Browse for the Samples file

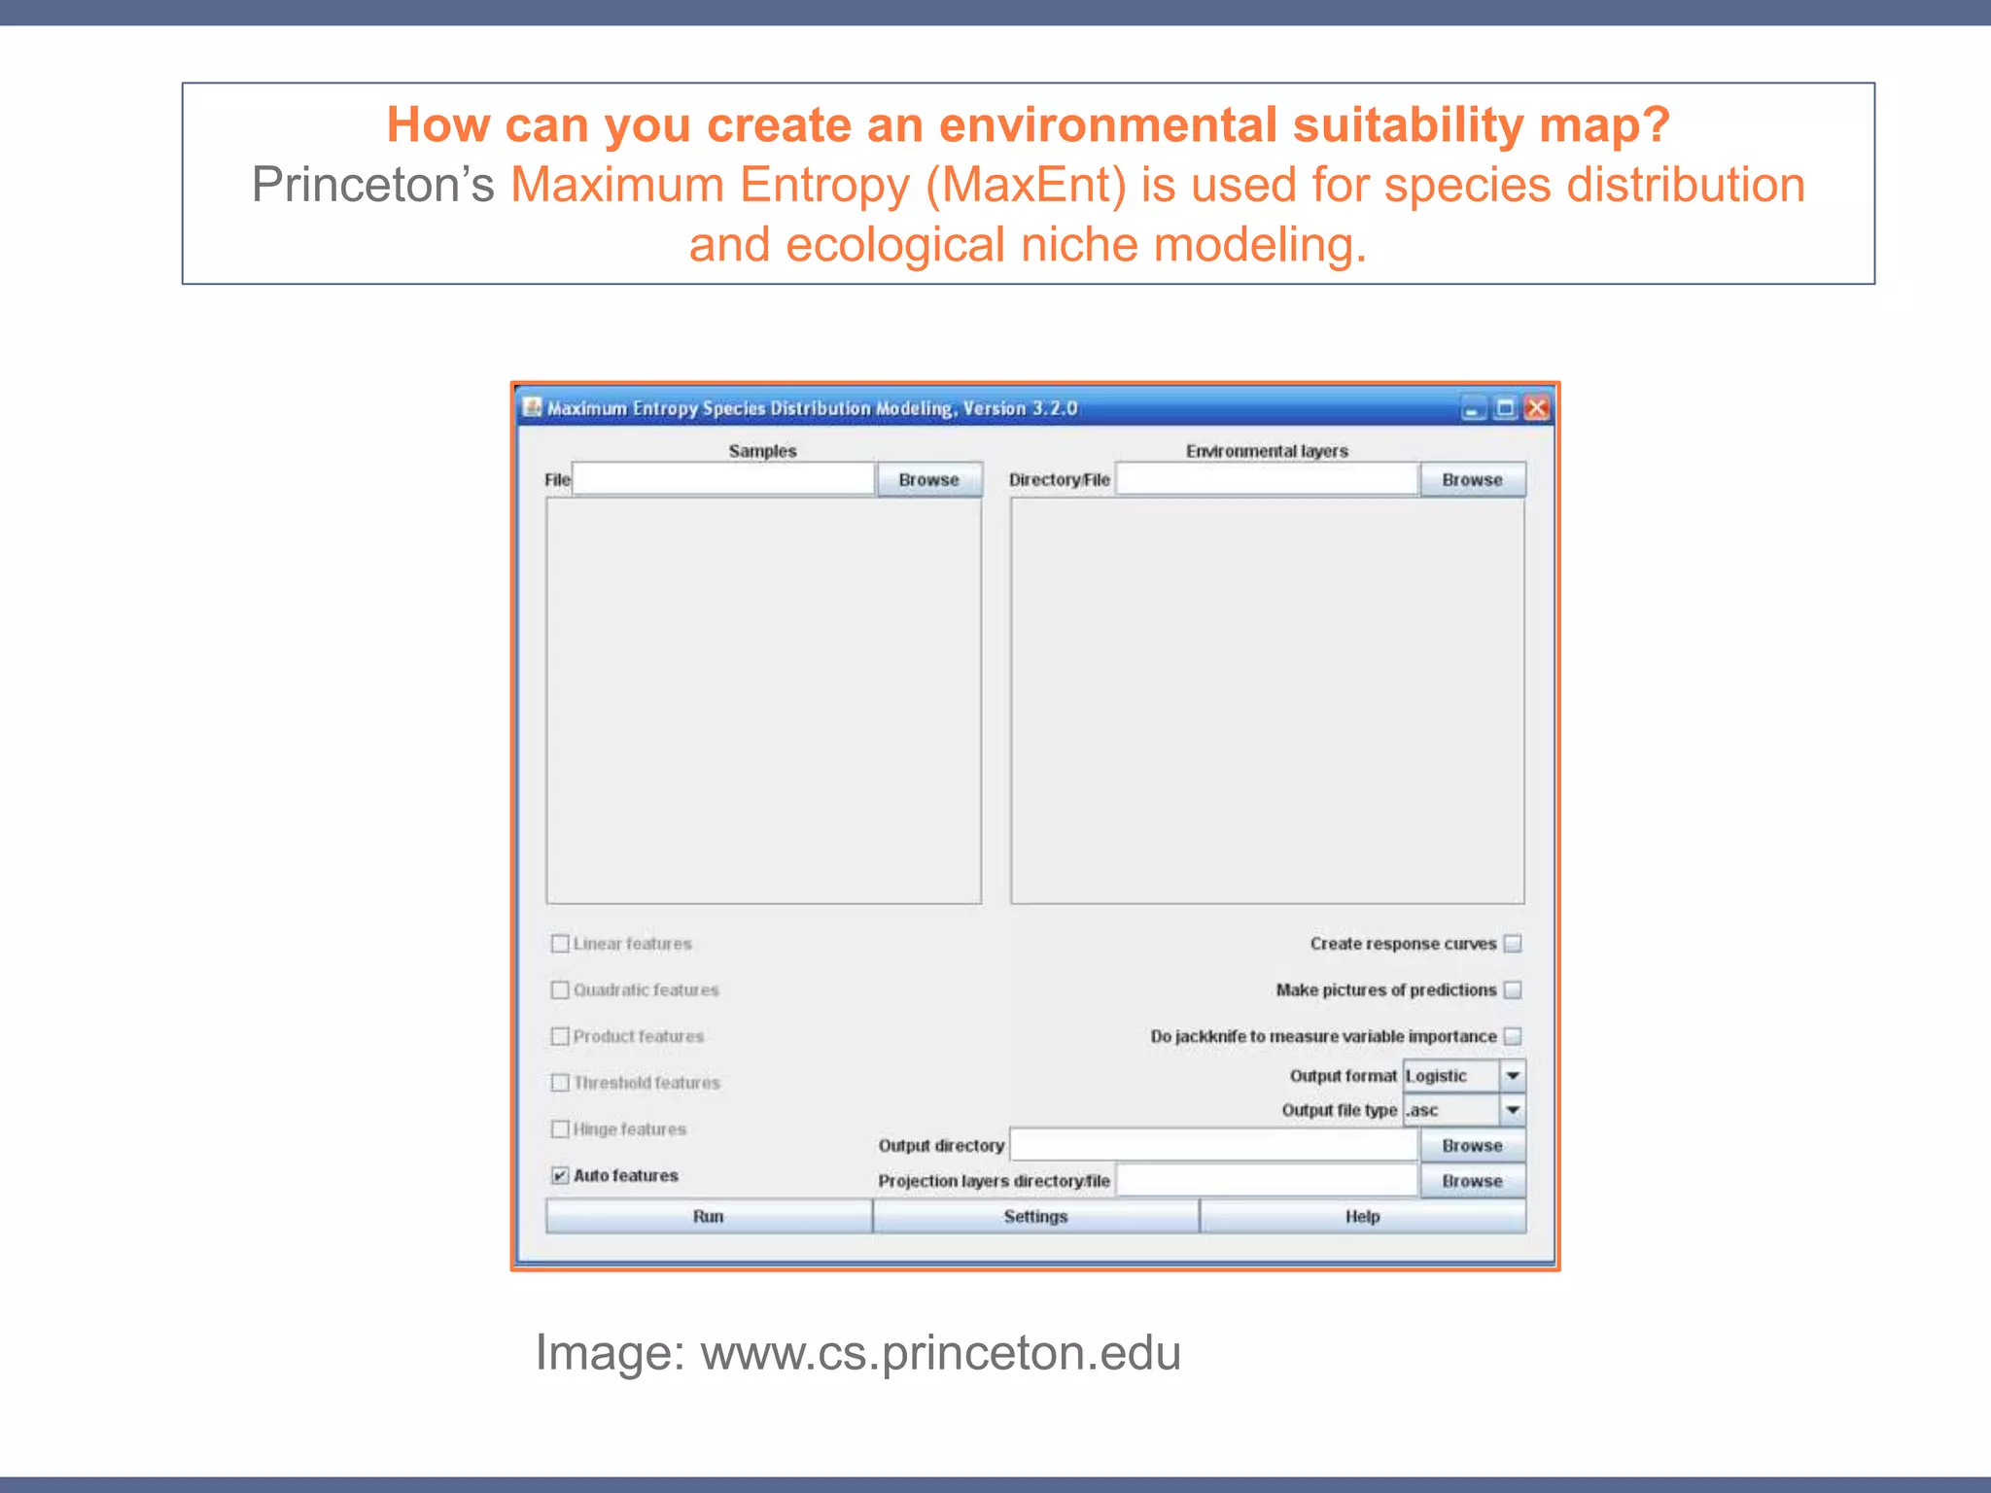pyautogui.click(x=928, y=480)
